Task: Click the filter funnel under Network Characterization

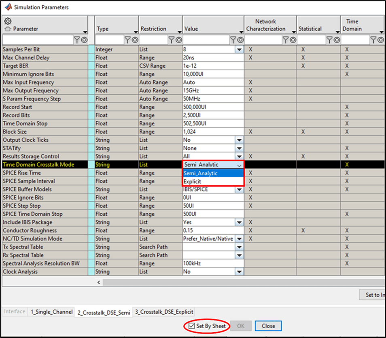Action: tap(286, 40)
